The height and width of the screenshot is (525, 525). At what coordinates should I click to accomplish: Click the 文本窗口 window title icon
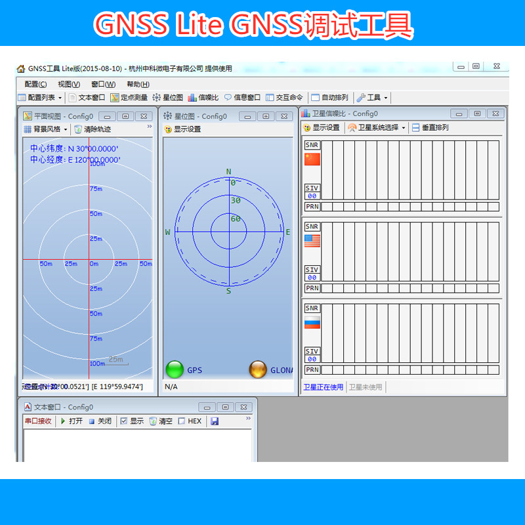pyautogui.click(x=28, y=407)
